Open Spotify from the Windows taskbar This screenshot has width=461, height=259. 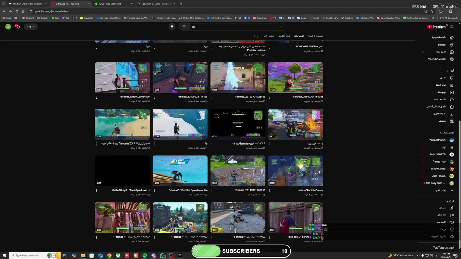[144, 255]
